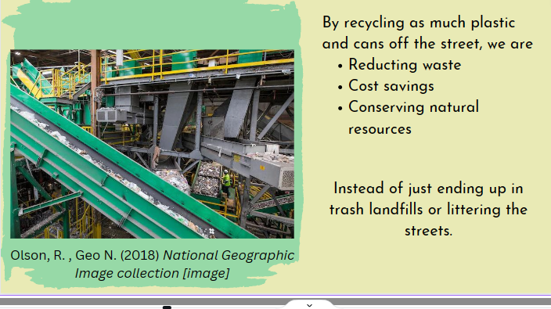
Task: Select the "Instead of just ending up" paragraph
Action: 428,210
